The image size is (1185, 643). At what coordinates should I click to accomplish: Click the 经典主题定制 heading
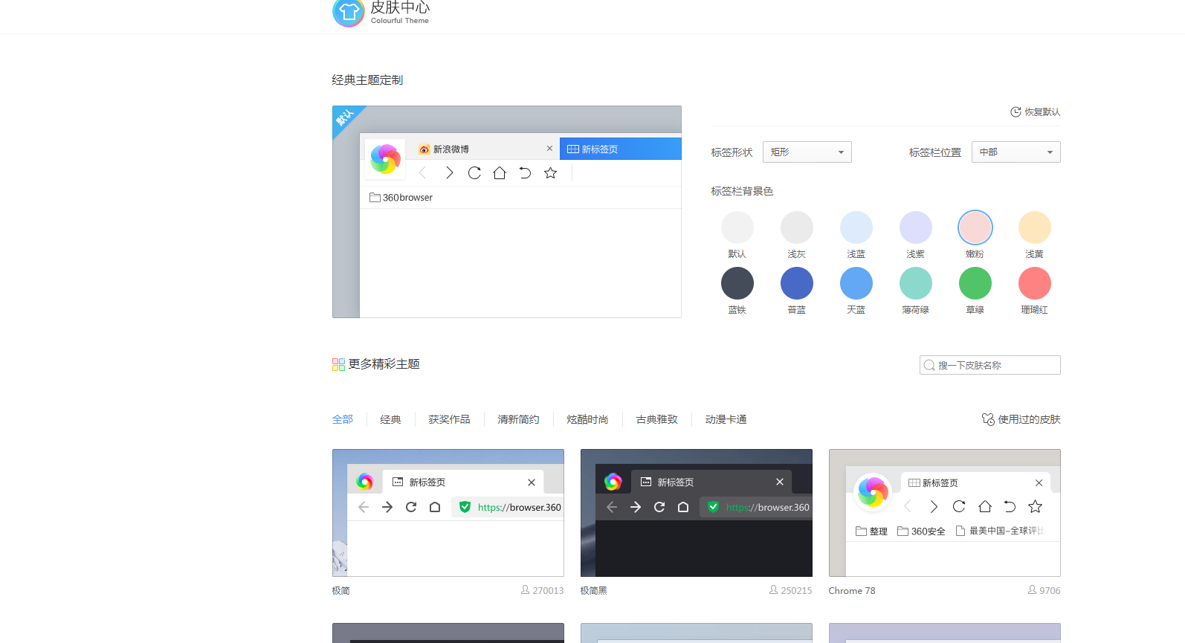coord(367,80)
